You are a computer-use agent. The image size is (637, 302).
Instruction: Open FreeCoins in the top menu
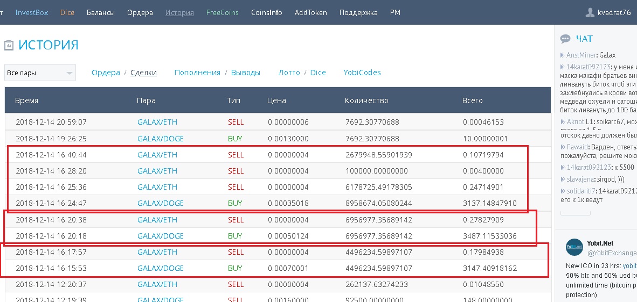click(x=222, y=12)
